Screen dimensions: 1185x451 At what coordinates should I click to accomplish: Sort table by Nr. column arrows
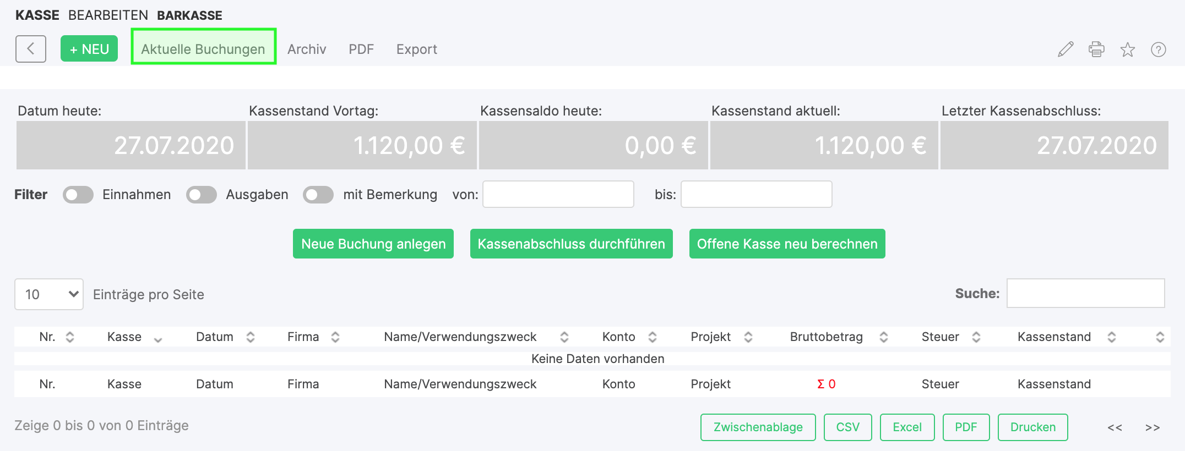(x=70, y=337)
